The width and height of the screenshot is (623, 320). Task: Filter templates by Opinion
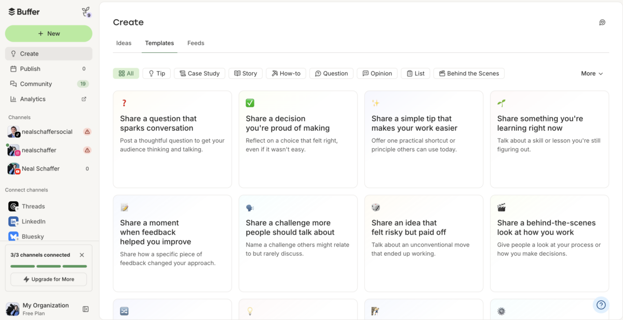(x=377, y=73)
